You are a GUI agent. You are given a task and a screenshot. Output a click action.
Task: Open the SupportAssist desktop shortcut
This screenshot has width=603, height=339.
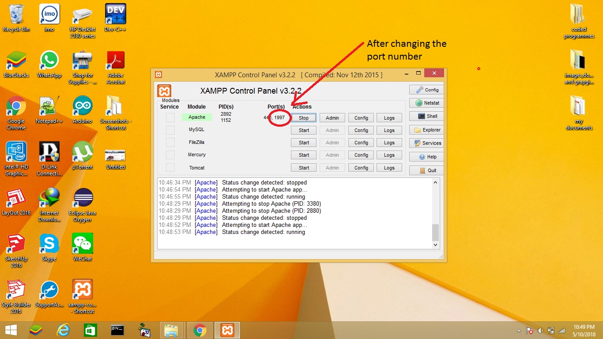click(x=49, y=293)
